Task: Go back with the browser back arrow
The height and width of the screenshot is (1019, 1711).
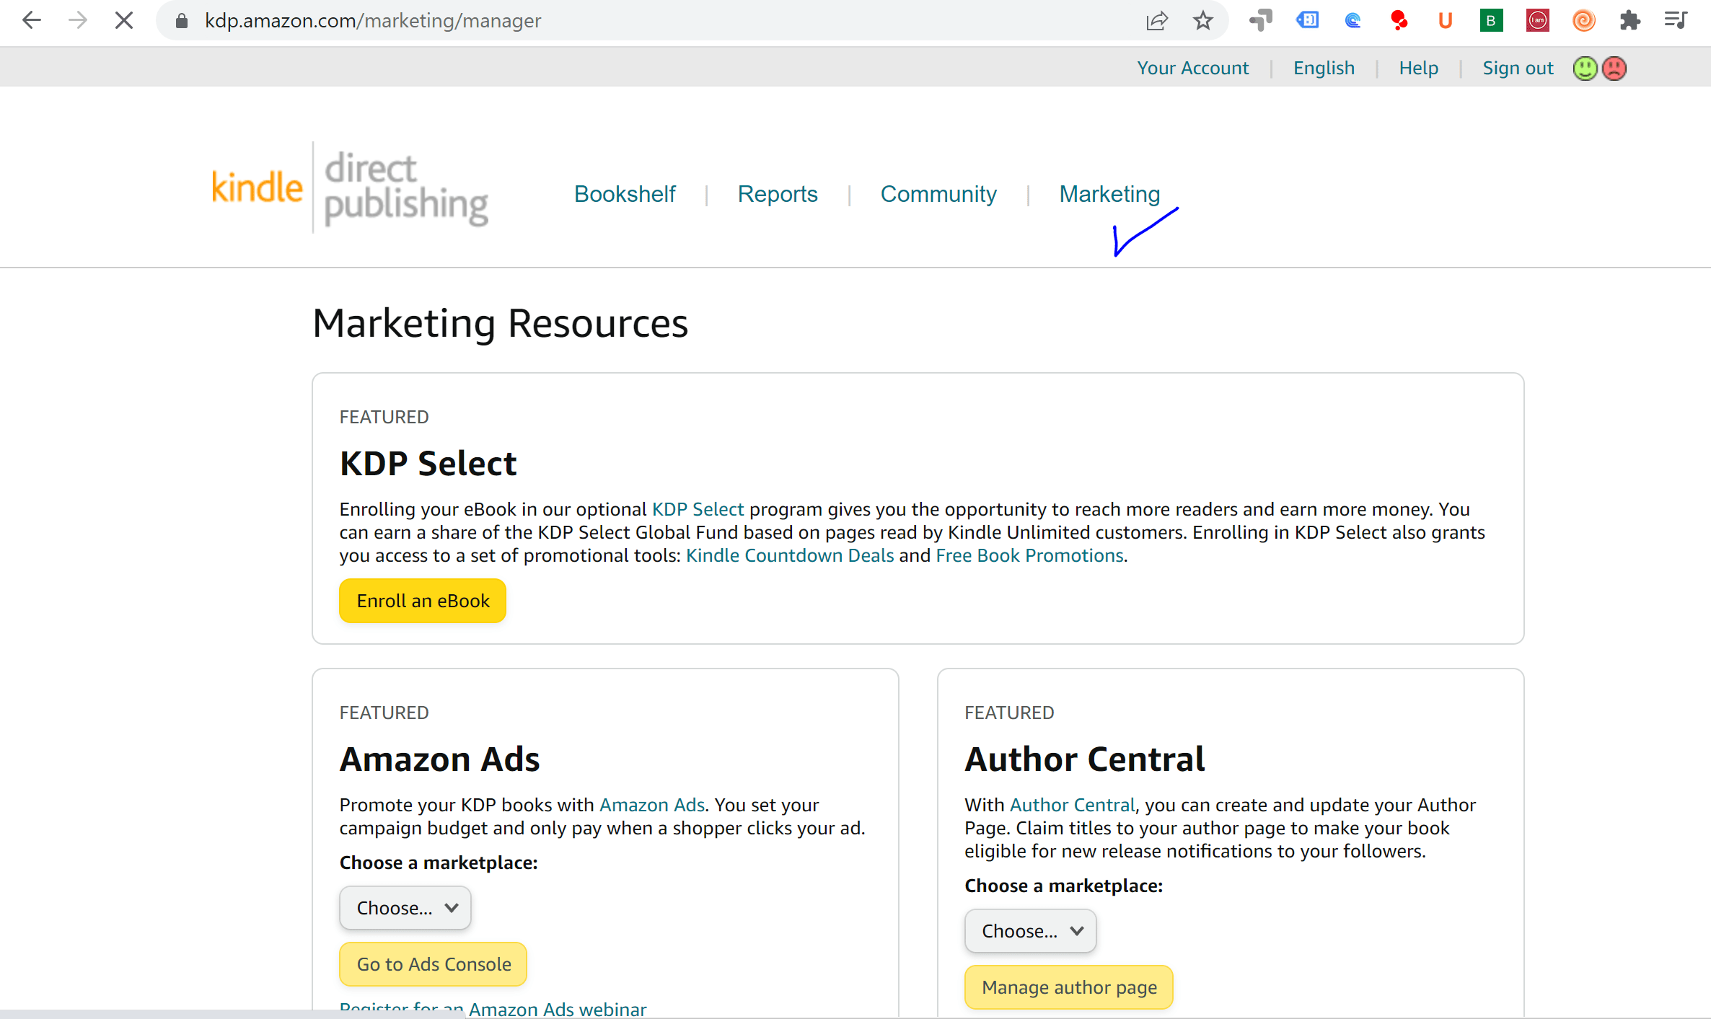Action: [x=32, y=20]
